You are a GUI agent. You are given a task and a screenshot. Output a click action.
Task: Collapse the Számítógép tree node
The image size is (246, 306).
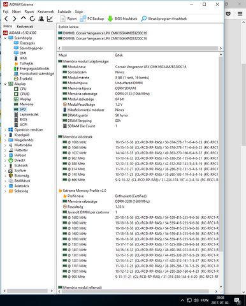tap(5, 38)
